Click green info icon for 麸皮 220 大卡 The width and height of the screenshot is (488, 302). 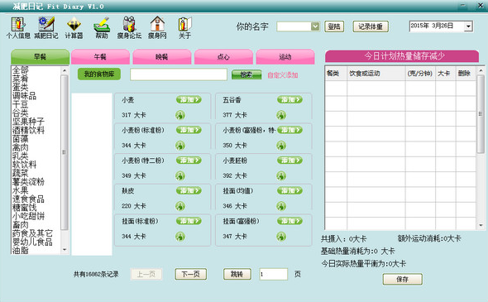point(179,206)
